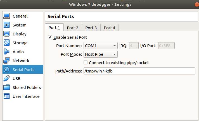Check Connect to existing pipe/socket
199x121 pixels.
86,62
